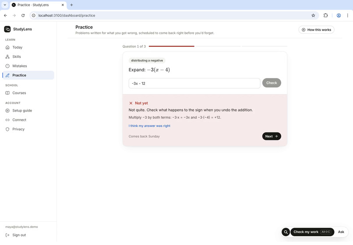The height and width of the screenshot is (245, 353).
Task: Select the Practice · StudyLens tab
Action: 38,5
